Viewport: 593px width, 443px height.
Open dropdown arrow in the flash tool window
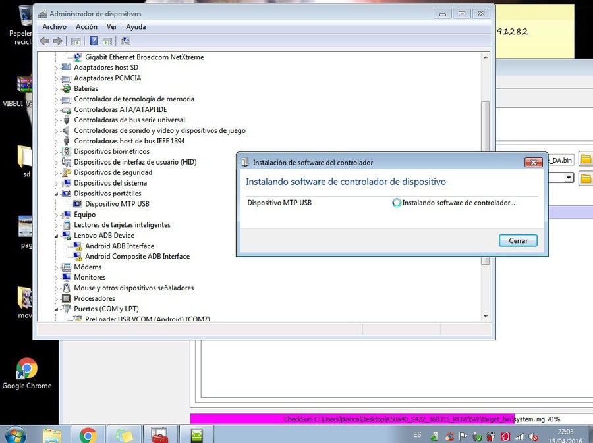point(569,178)
